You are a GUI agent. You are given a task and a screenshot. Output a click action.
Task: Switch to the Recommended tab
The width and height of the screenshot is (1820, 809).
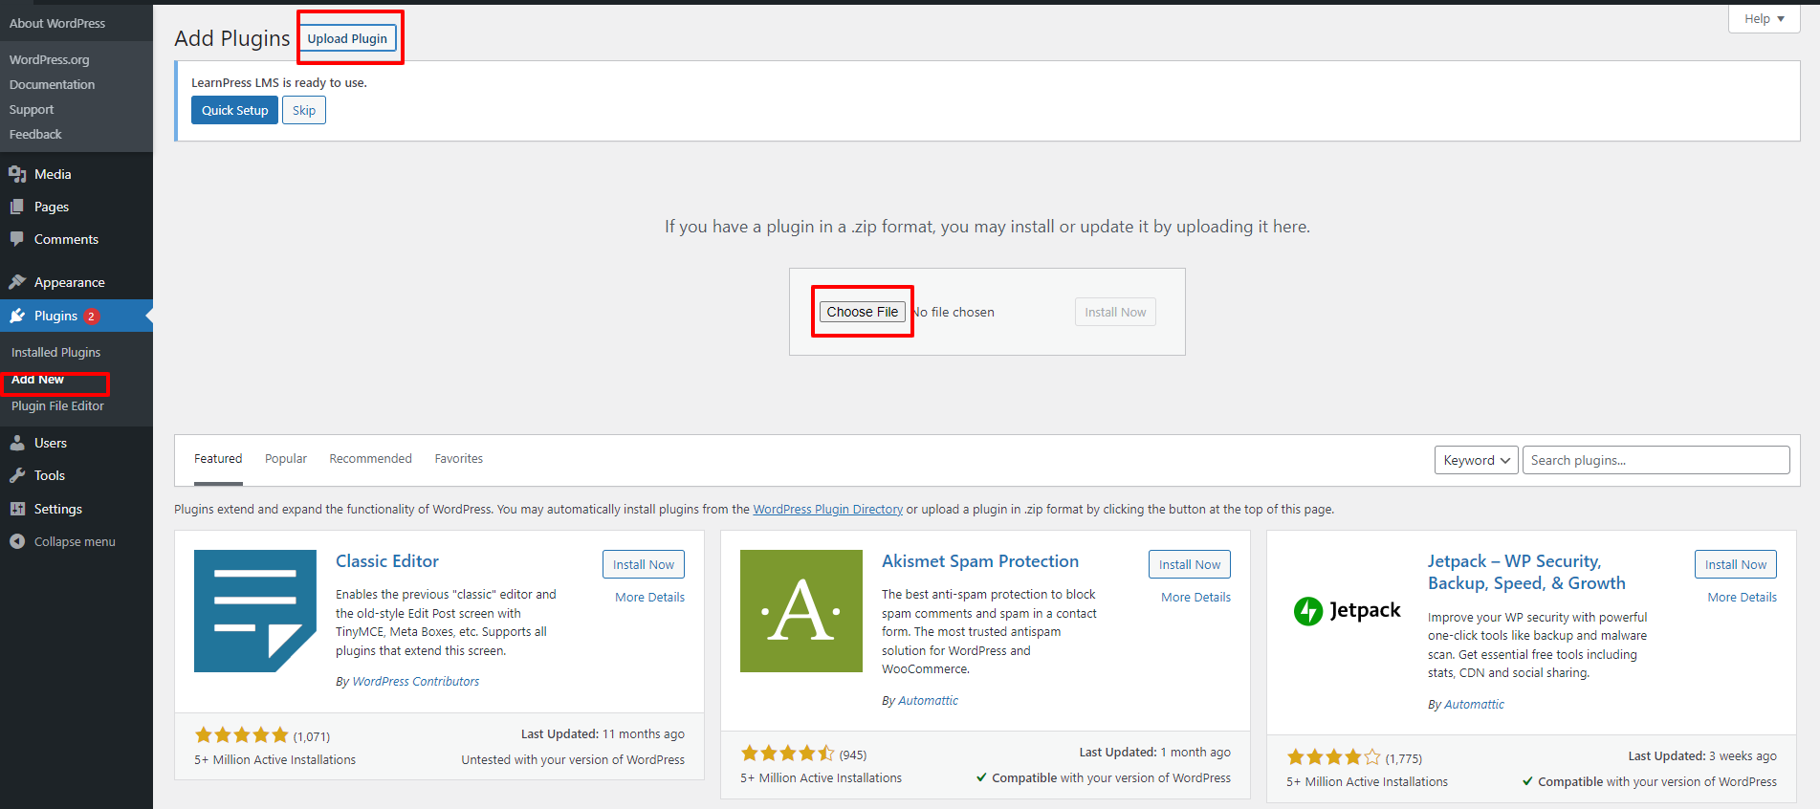coord(370,459)
